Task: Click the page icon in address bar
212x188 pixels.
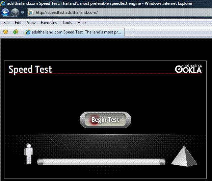Action: tap(31, 13)
